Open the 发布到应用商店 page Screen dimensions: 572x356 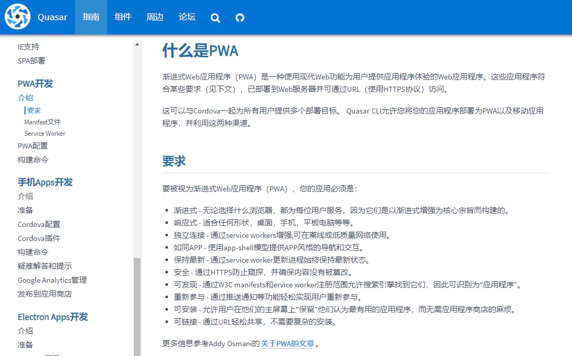click(x=39, y=294)
